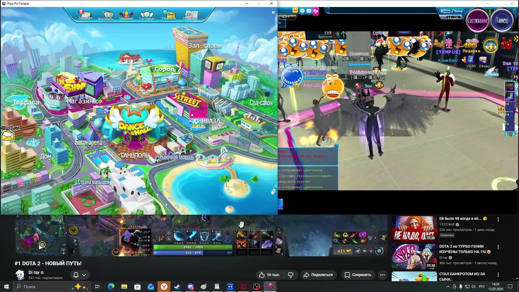
Task: Open the Подарки 400 gift icon
Action: click(471, 45)
